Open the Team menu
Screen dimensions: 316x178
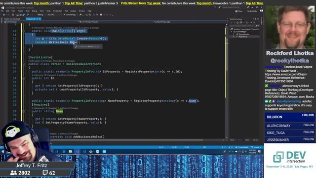41,11
